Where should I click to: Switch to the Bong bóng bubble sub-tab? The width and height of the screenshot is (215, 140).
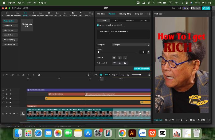[130, 20]
